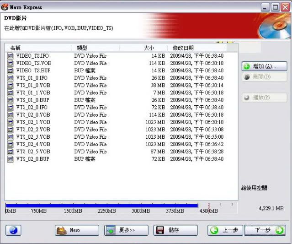The width and height of the screenshot is (292, 244).
Task: Sort by the 大小 column header
Action: [x=143, y=48]
